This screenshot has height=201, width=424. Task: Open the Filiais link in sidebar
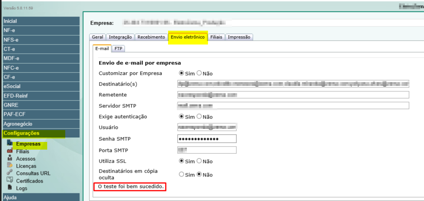[23, 152]
